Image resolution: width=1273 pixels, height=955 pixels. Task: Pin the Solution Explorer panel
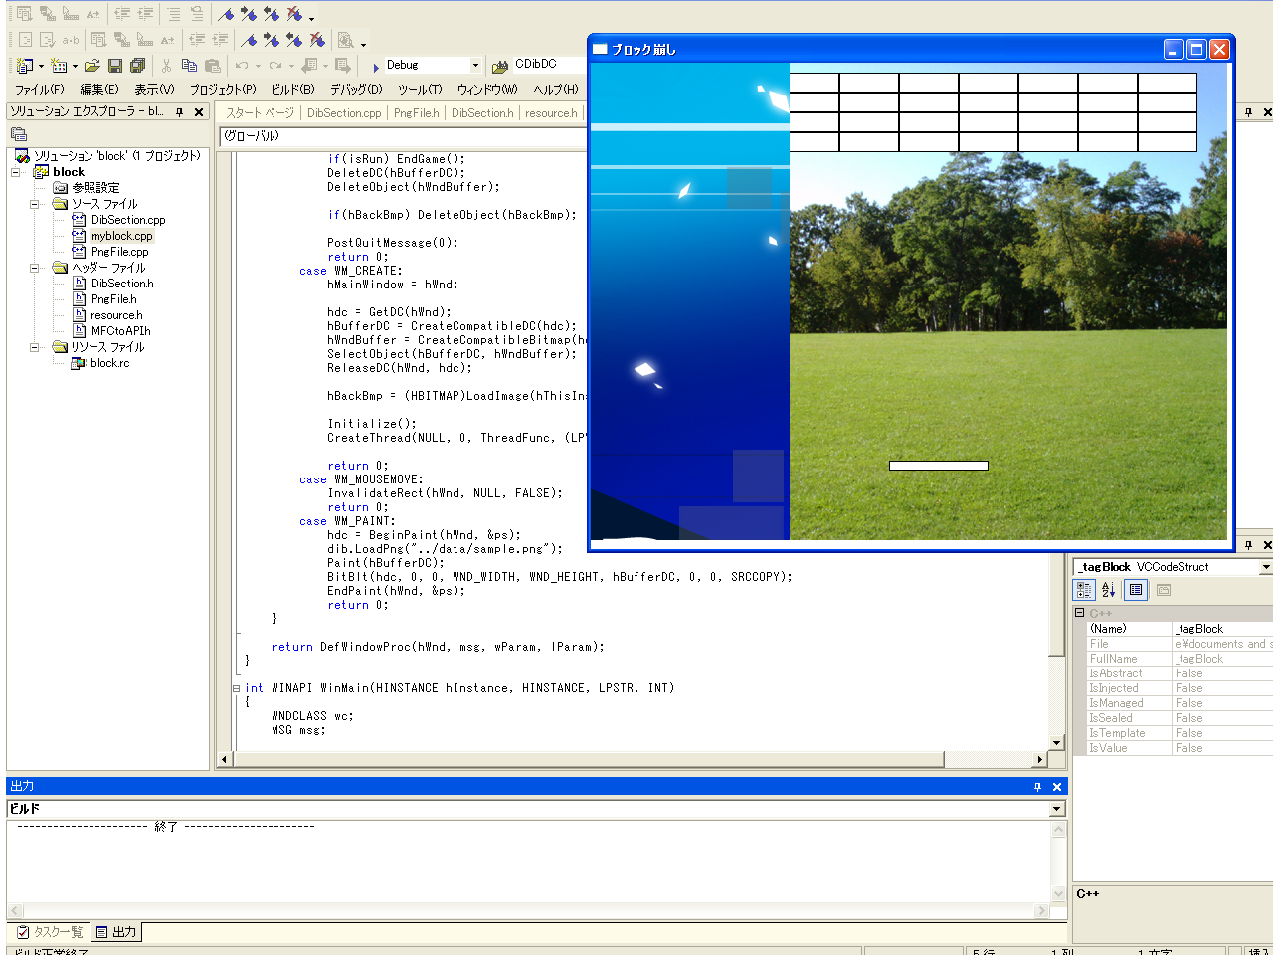180,112
